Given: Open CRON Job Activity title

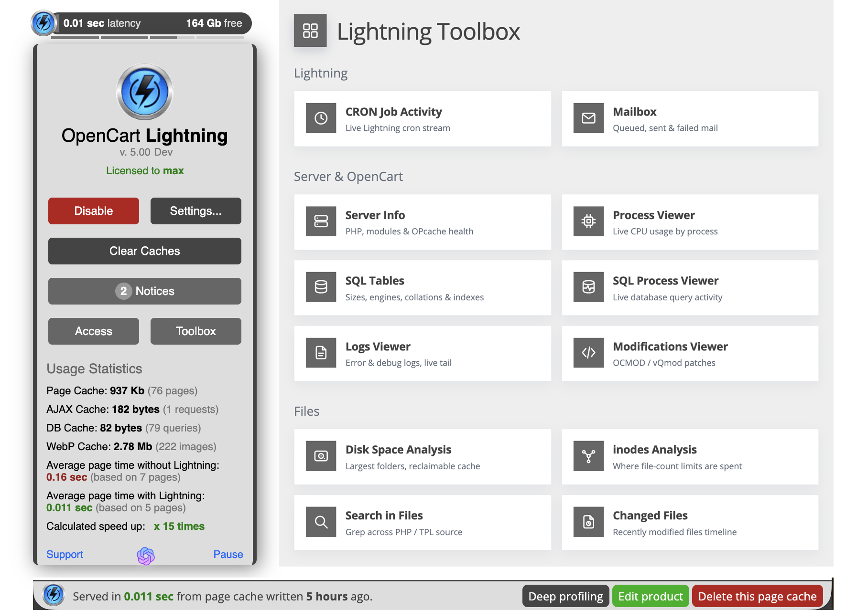Looking at the screenshot, I should point(394,112).
